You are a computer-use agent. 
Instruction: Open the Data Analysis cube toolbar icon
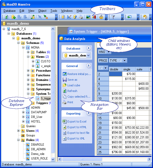tap(94, 17)
